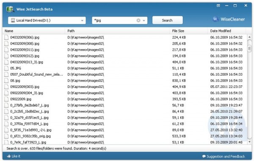Open the Local Hard Drives dropdown
Viewport: 254px width, 161px height.
click(x=47, y=20)
